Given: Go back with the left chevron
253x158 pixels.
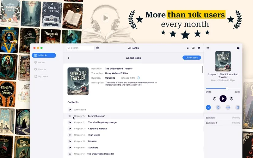Looking at the screenshot, I should [68, 58].
